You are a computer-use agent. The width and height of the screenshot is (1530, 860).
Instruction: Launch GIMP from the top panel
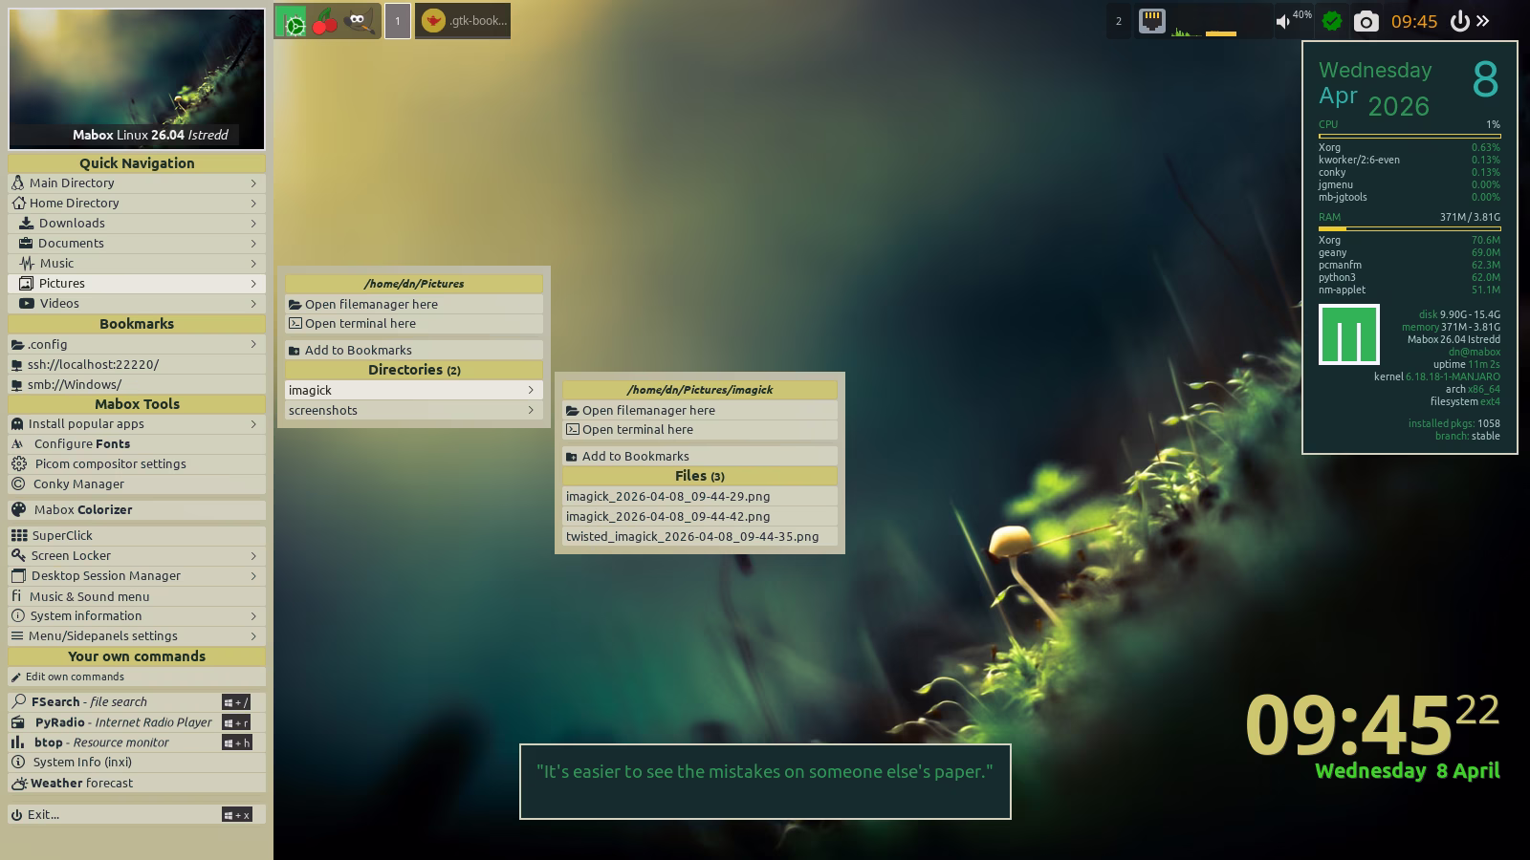(x=359, y=21)
